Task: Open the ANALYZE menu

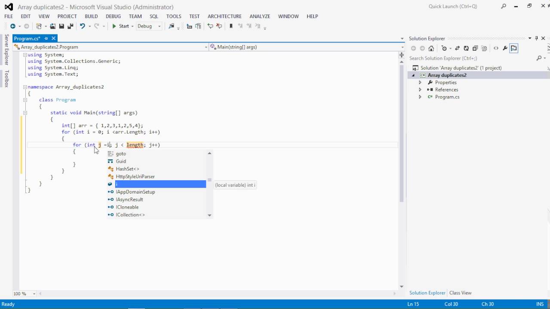Action: (x=260, y=16)
